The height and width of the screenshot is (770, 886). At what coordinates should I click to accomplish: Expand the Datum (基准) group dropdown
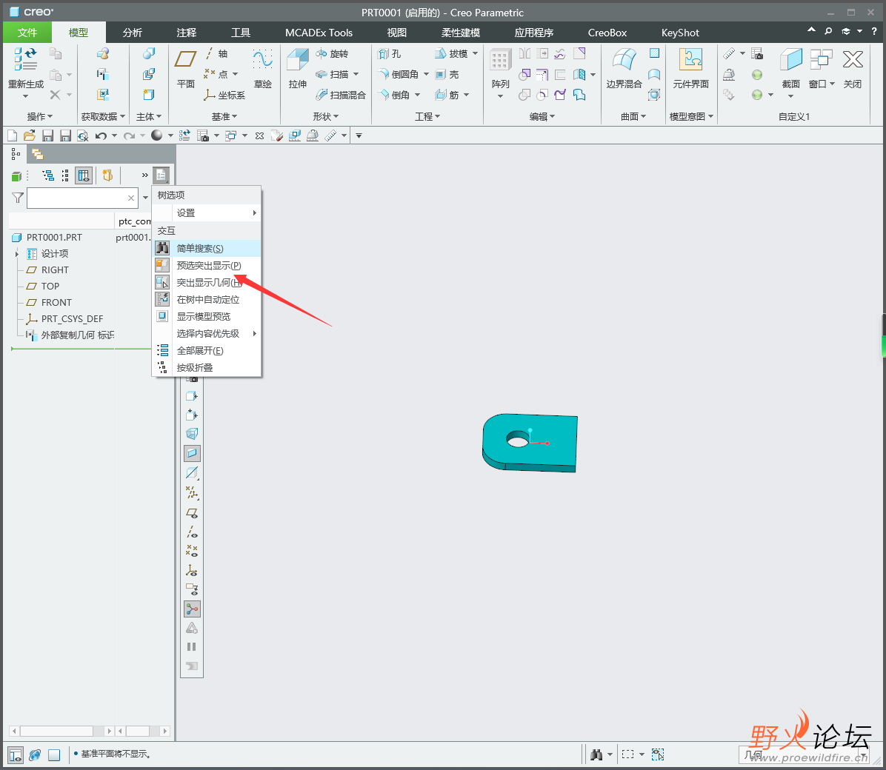pyautogui.click(x=224, y=116)
